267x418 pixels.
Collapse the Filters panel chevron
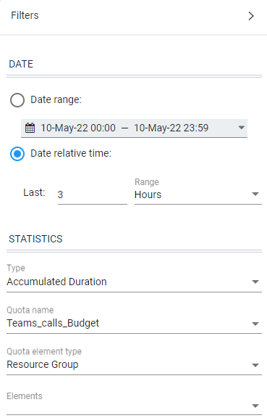click(251, 16)
